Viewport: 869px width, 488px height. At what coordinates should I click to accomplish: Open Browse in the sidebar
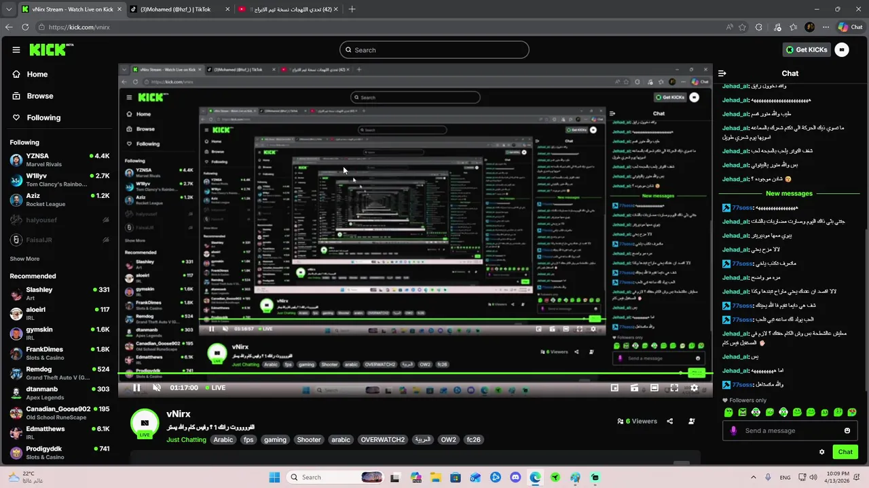pos(33,96)
